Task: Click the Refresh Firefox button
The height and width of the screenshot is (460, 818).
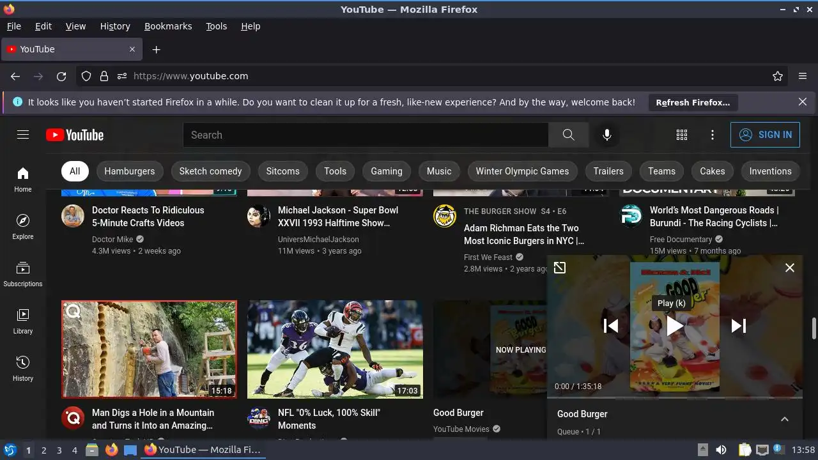Action: click(x=693, y=102)
